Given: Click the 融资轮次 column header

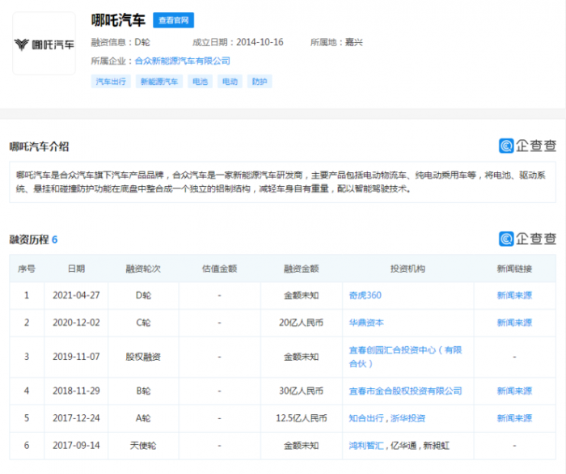Looking at the screenshot, I should pyautogui.click(x=143, y=269).
